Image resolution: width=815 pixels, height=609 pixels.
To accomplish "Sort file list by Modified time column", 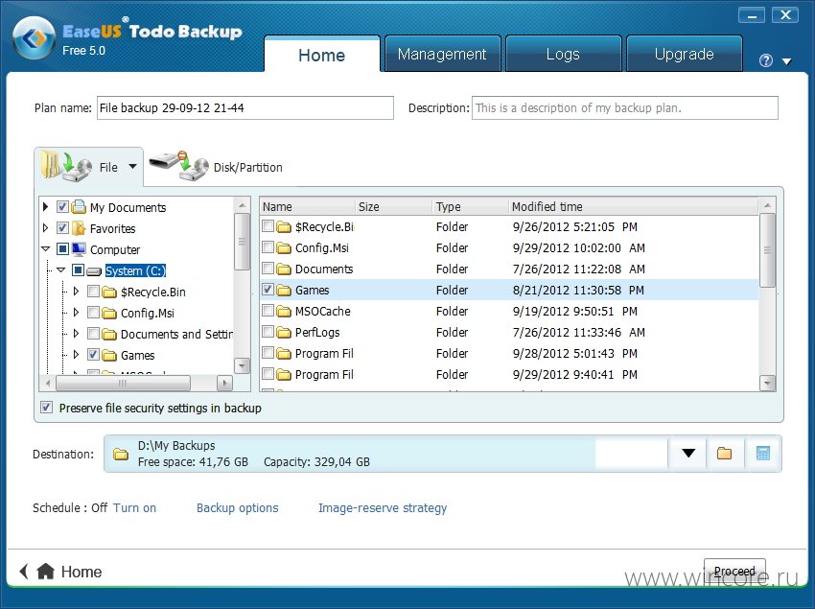I will [x=632, y=206].
